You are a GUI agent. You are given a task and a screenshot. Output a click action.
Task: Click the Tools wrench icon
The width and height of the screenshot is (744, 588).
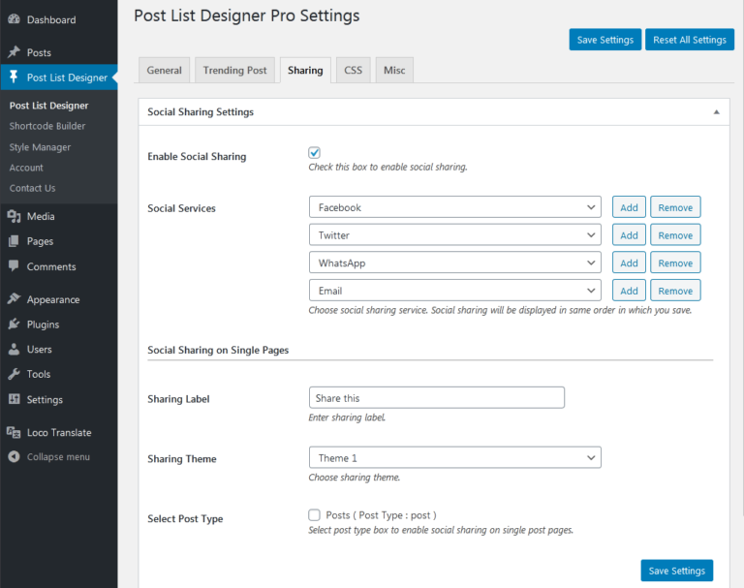[x=14, y=374]
